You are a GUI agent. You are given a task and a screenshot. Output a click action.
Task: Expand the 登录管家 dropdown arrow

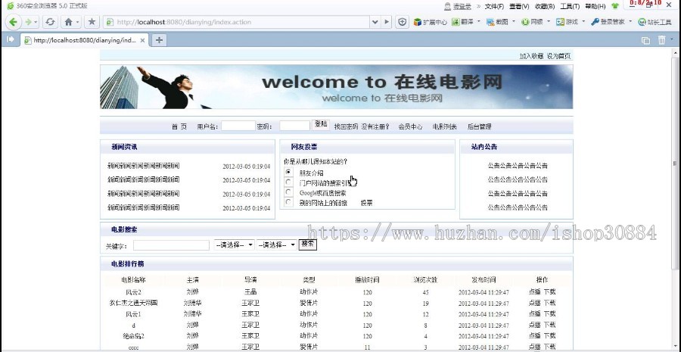point(630,21)
